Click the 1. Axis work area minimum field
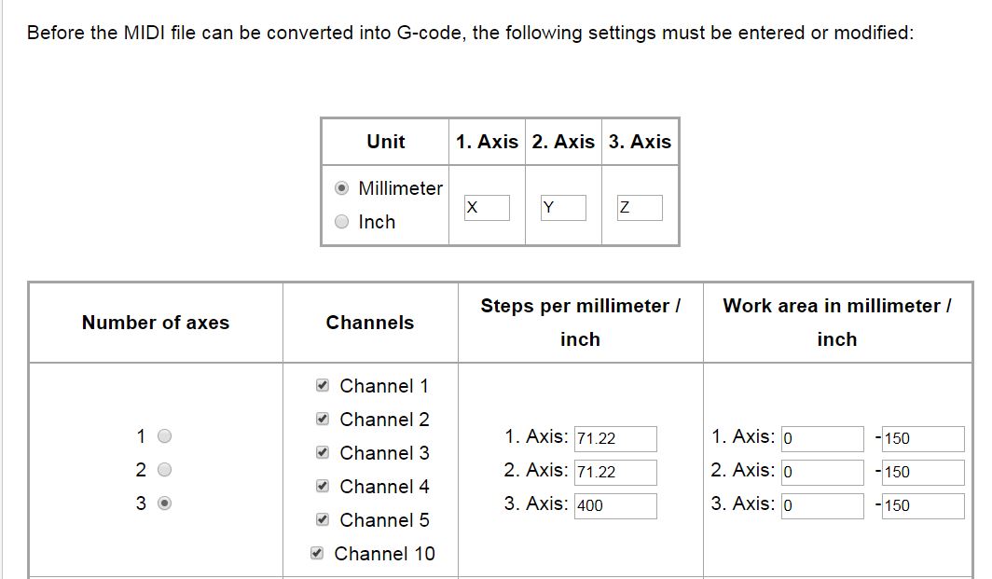Image resolution: width=992 pixels, height=579 pixels. [x=822, y=439]
